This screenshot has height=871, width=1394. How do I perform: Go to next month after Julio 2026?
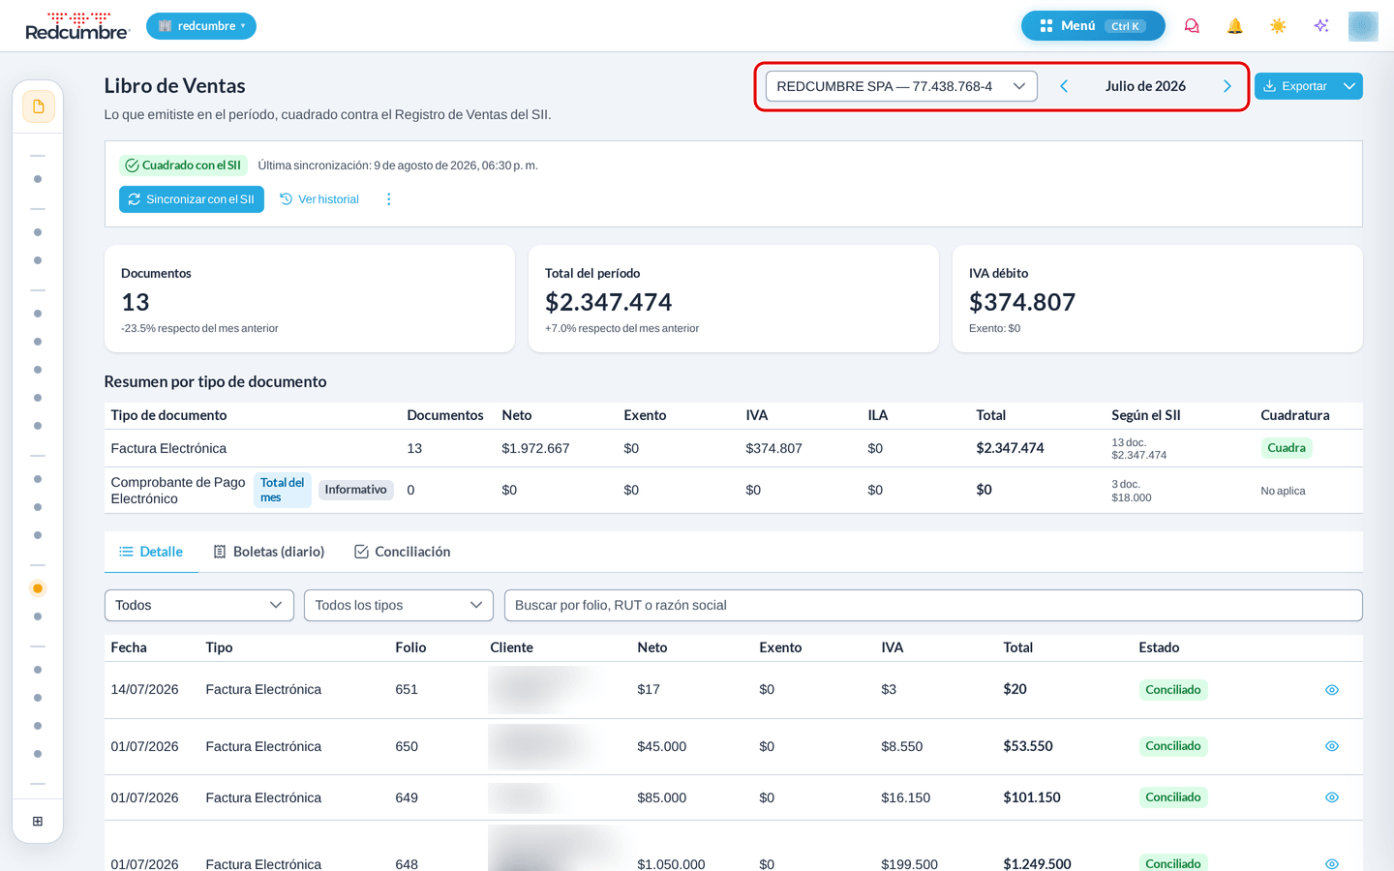click(1227, 86)
